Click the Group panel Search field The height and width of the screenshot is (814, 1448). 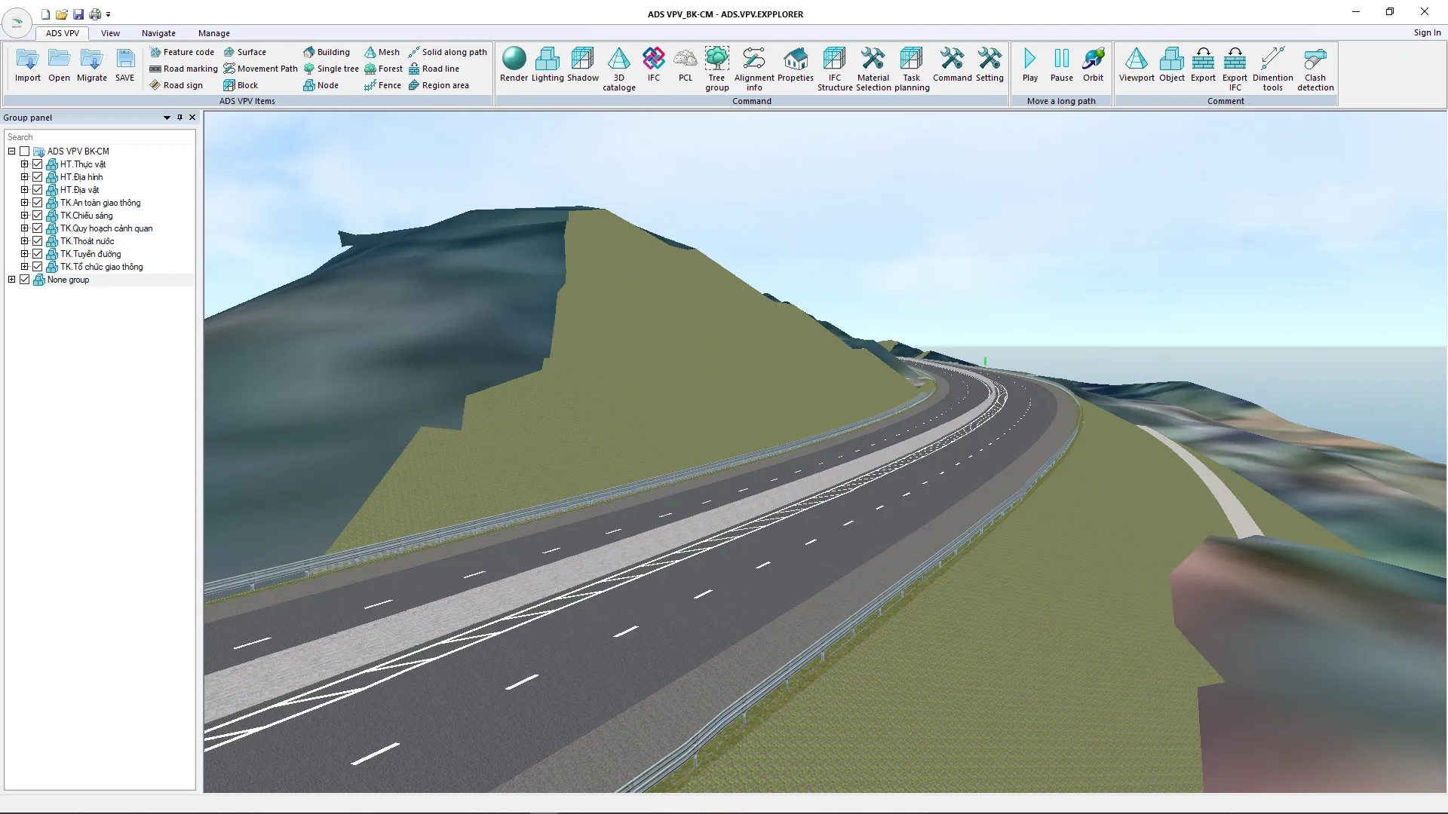coord(100,137)
